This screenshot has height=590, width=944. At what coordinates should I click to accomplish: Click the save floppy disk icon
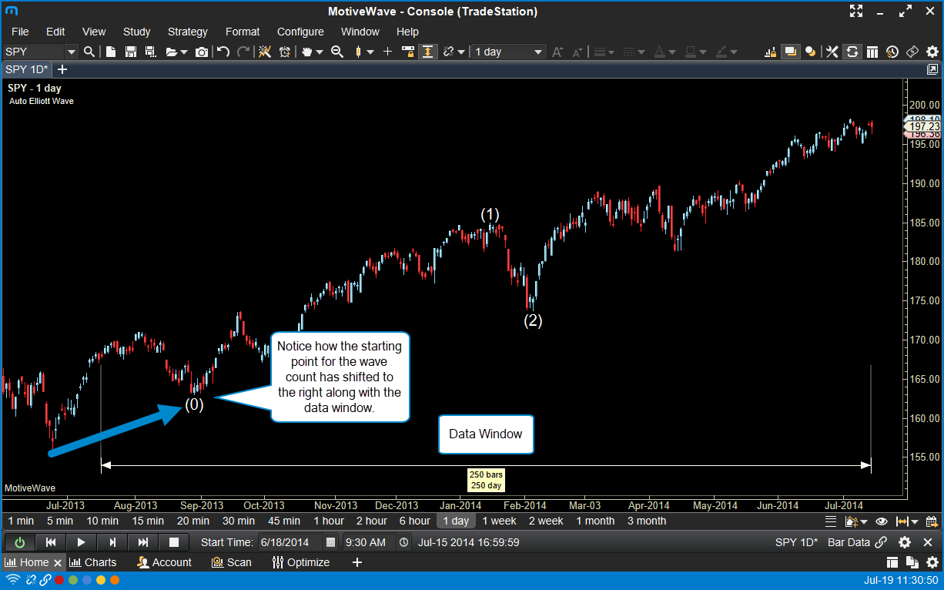point(131,52)
